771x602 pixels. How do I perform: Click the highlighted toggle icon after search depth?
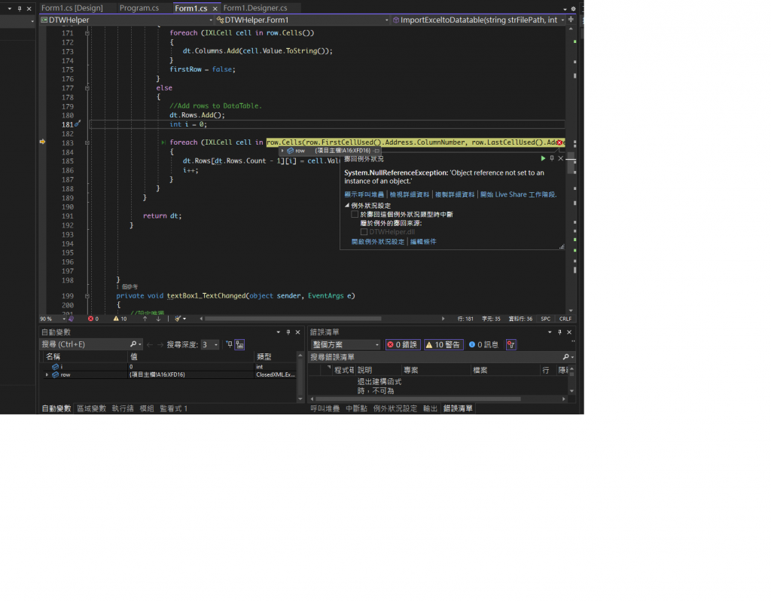(239, 344)
